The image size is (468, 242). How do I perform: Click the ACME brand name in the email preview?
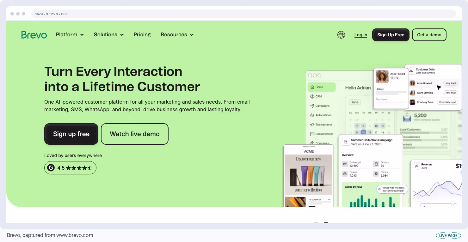click(x=309, y=152)
